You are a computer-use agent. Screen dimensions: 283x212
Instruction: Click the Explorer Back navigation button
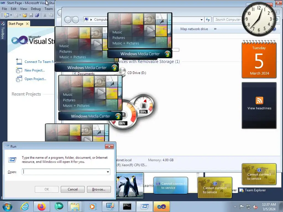tap(68, 20)
